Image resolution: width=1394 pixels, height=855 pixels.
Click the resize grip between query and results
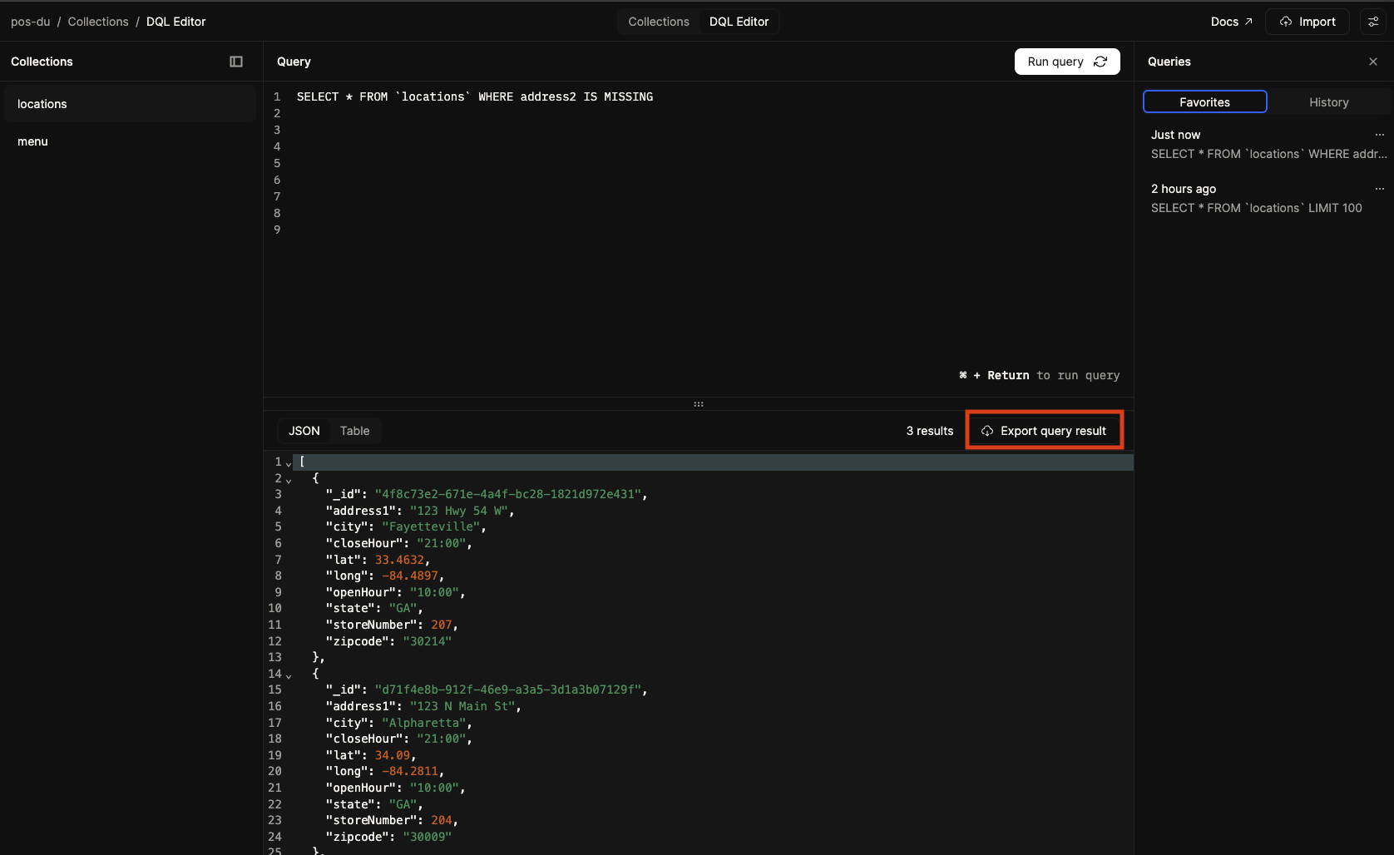click(699, 404)
